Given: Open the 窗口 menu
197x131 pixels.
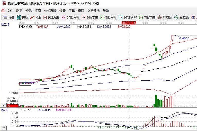Looking at the screenshot, I should [81, 11].
